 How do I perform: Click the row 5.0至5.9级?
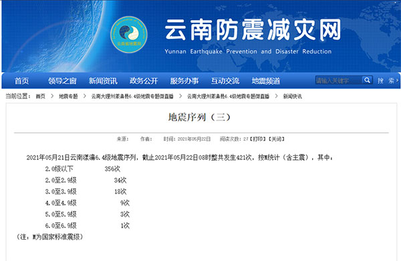click(x=61, y=214)
